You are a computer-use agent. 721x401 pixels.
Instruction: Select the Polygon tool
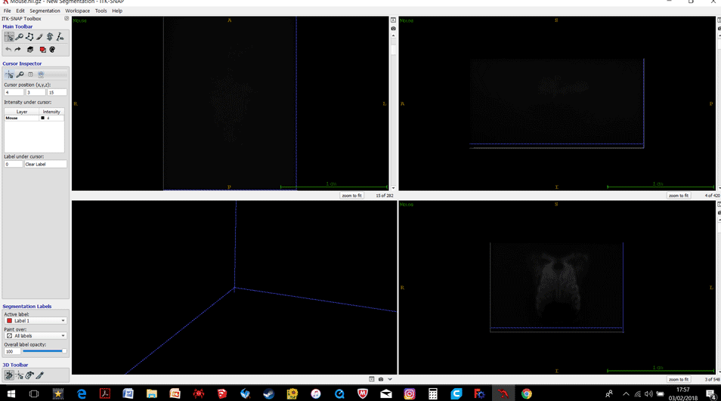29,37
